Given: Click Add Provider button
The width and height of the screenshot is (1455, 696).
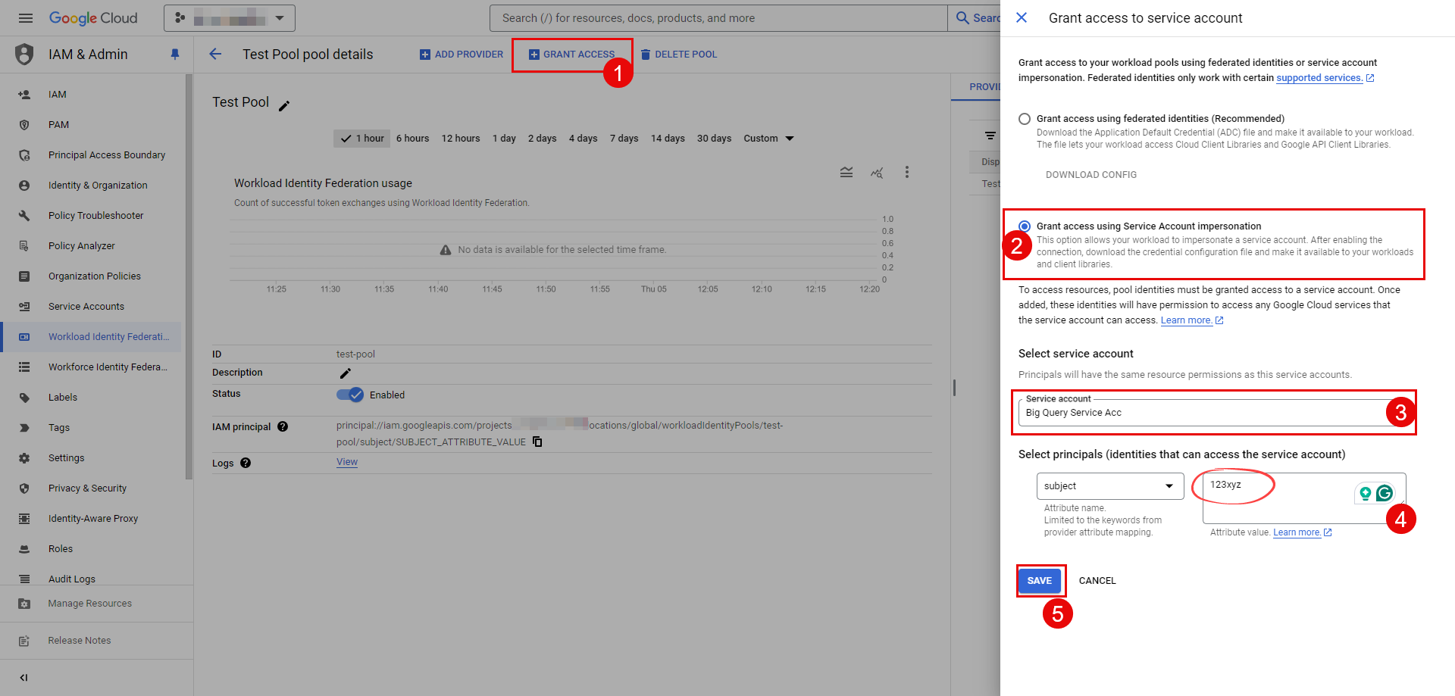Looking at the screenshot, I should point(462,55).
